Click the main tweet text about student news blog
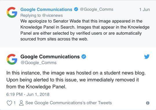Viewport: 156px width, 110px height. point(76,80)
